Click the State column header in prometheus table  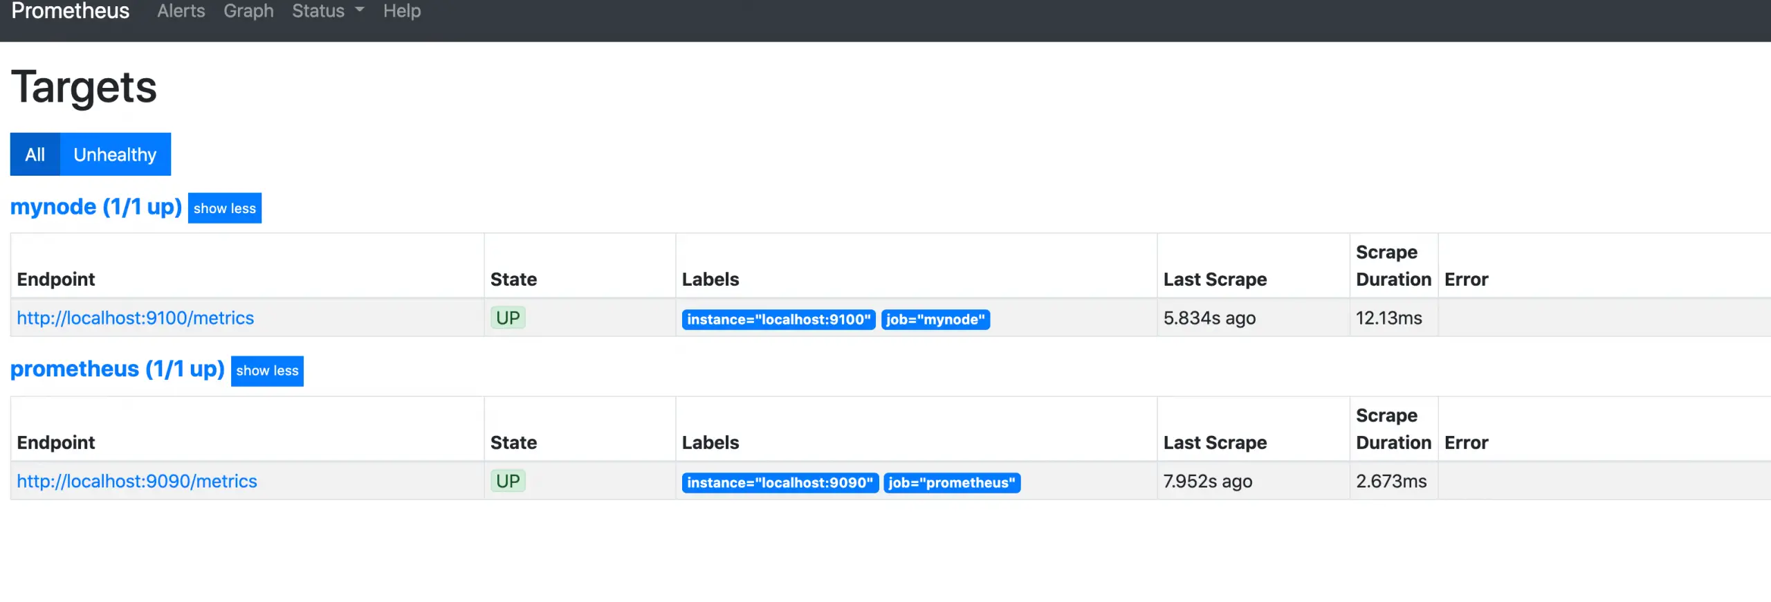[514, 443]
